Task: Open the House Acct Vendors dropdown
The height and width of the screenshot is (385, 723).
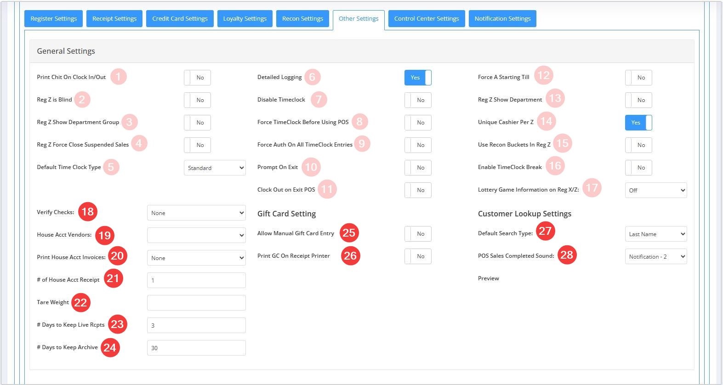Action: pos(196,235)
